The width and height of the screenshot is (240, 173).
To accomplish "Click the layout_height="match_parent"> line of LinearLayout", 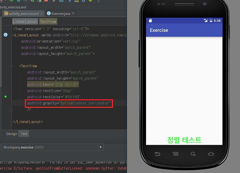I will click(58, 54).
